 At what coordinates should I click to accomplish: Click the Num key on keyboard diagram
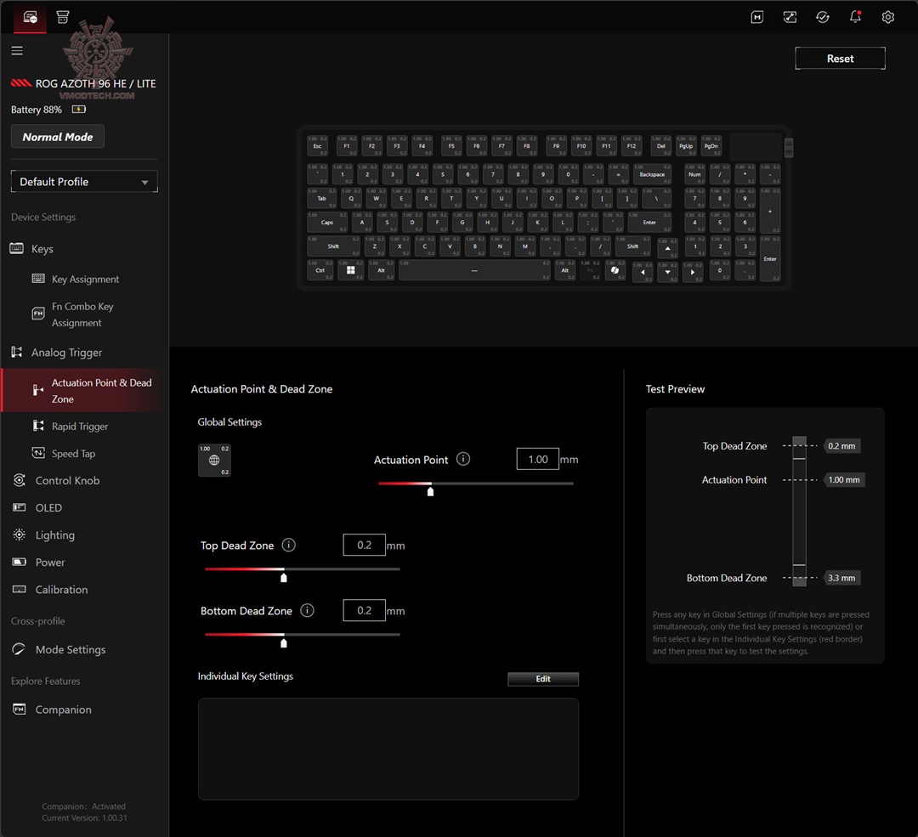tap(695, 174)
